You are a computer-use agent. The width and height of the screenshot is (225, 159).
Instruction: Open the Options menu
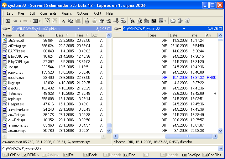click(83, 13)
